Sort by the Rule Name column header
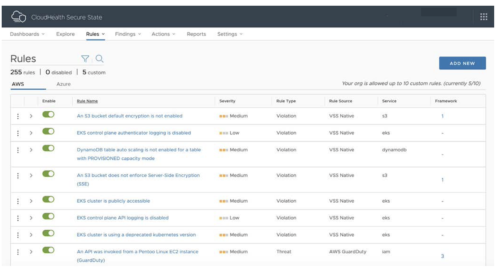Image resolution: width=498 pixels, height=272 pixels. (87, 101)
